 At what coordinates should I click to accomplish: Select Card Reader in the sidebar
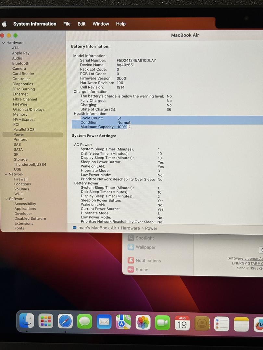[23, 74]
